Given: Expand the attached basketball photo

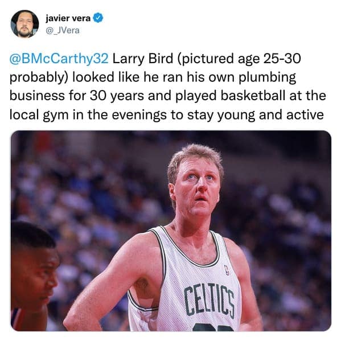Looking at the screenshot, I should click(x=171, y=231).
